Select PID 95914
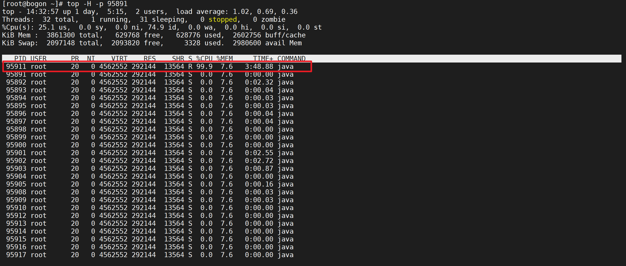Screen dimensions: 626x266 pyautogui.click(x=16, y=231)
